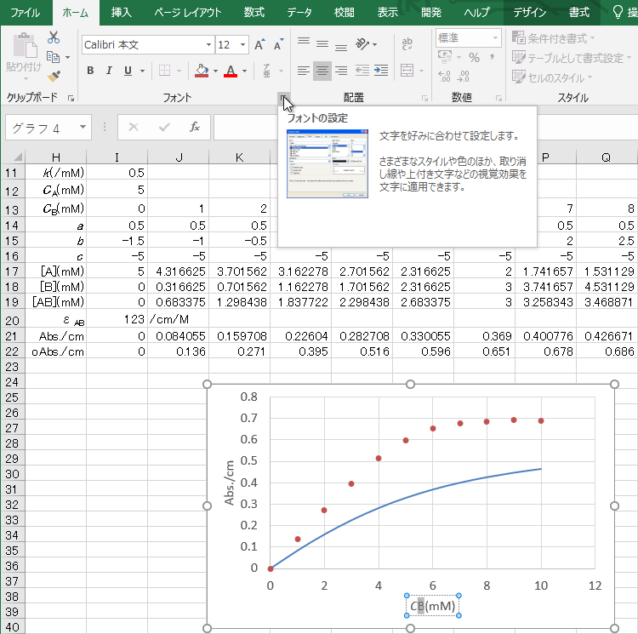Click テーブルとして書式設定 button
The width and height of the screenshot is (638, 634).
point(572,58)
